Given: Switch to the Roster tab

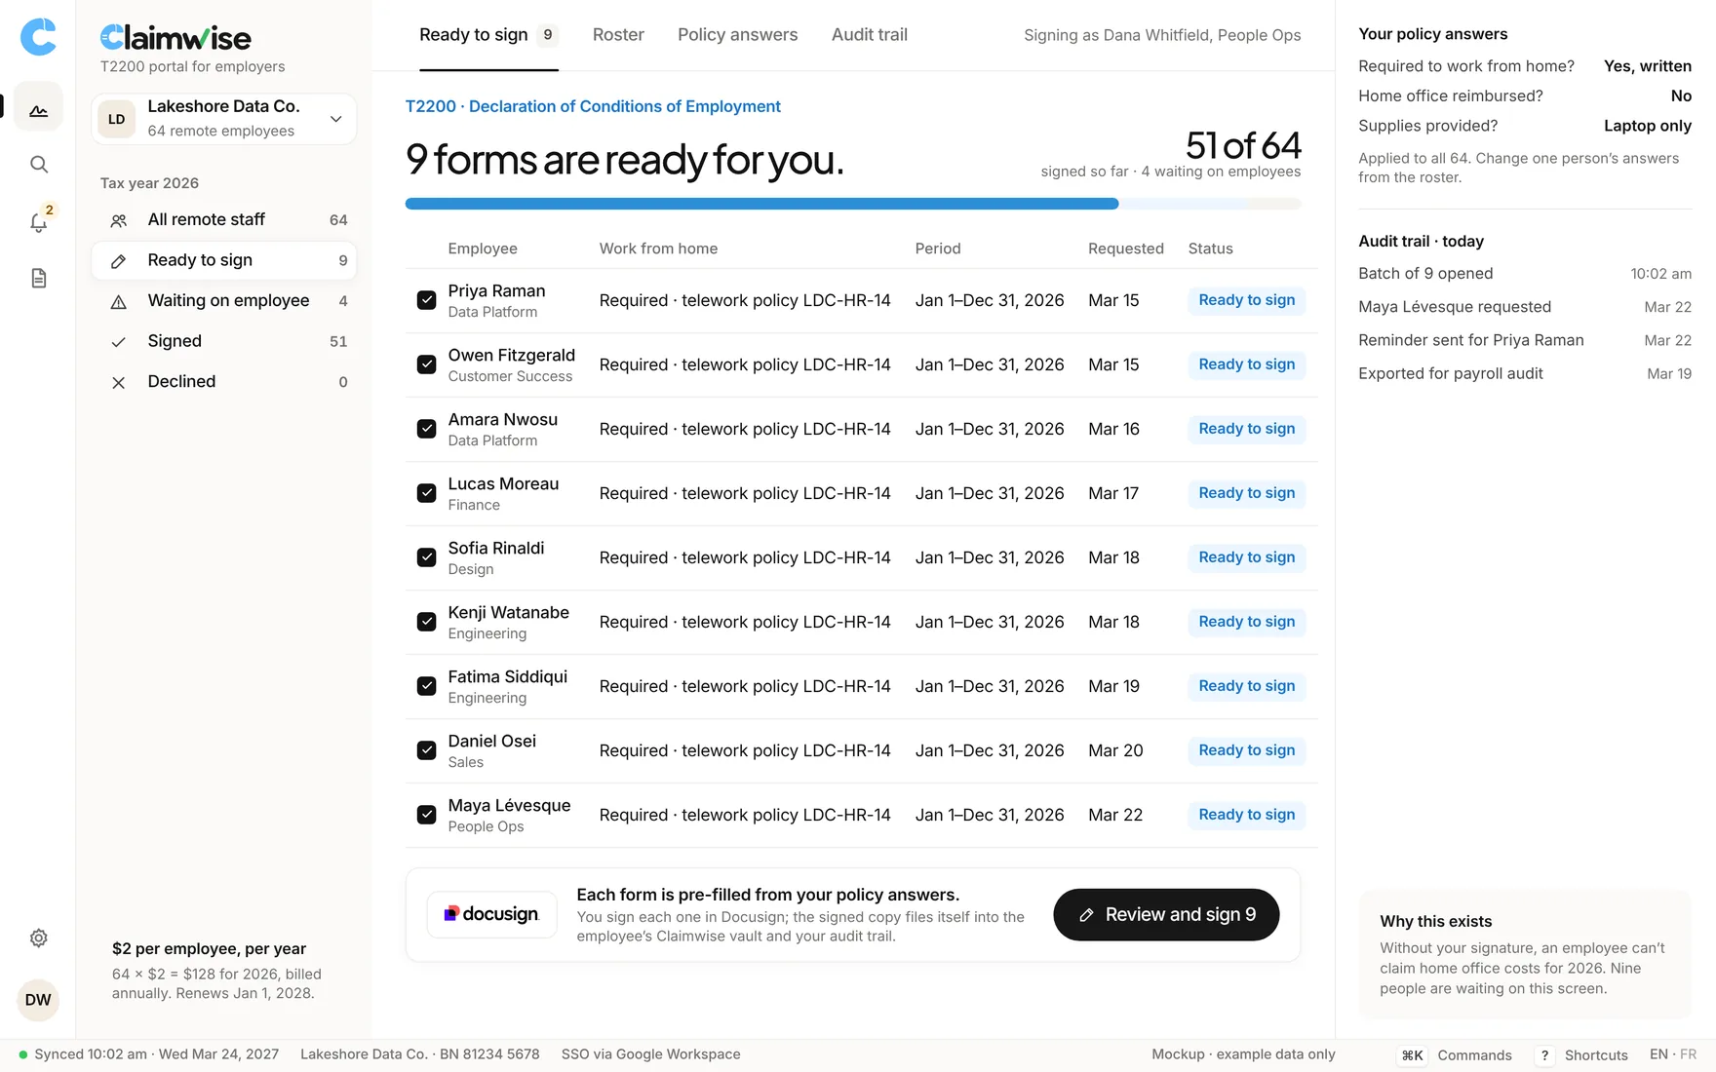Looking at the screenshot, I should 618,35.
